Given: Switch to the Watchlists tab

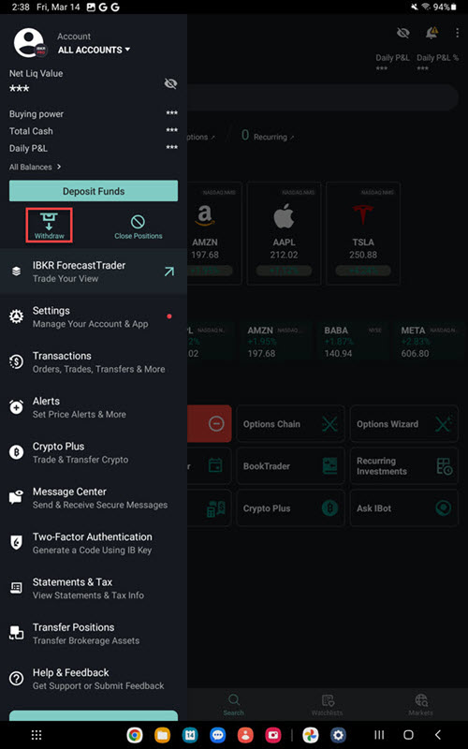Looking at the screenshot, I should click(327, 705).
